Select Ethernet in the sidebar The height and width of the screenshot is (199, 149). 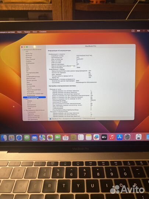[29, 57]
